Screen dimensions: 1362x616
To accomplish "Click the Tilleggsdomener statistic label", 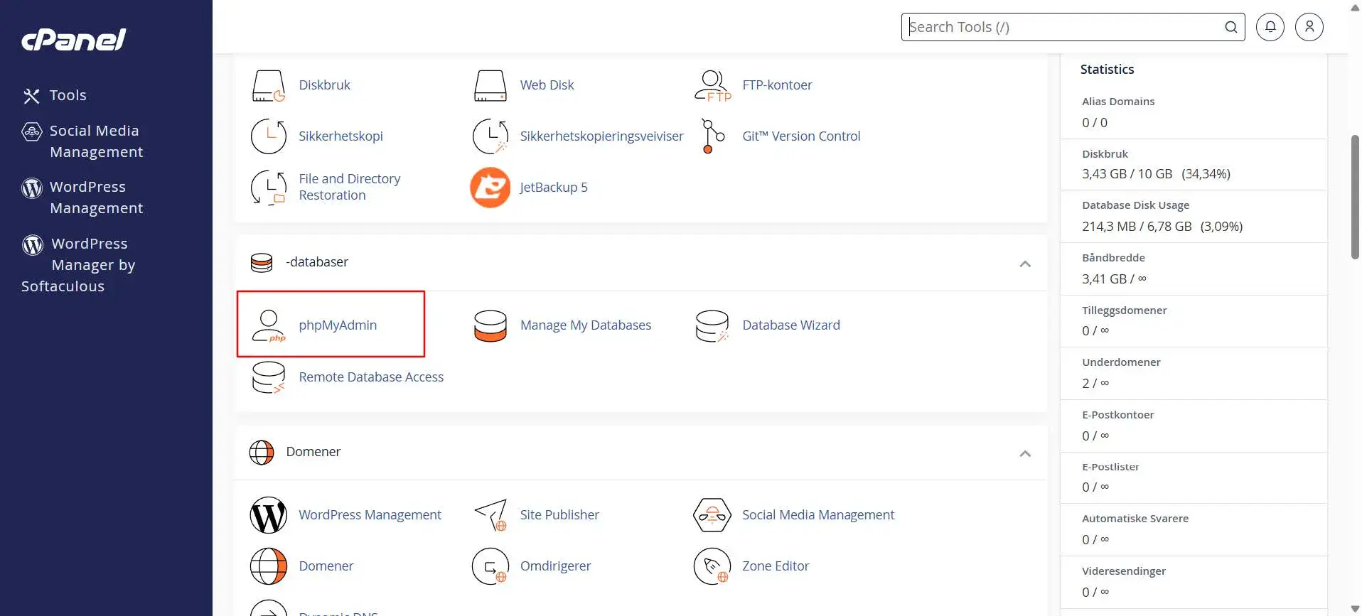I will tap(1124, 310).
